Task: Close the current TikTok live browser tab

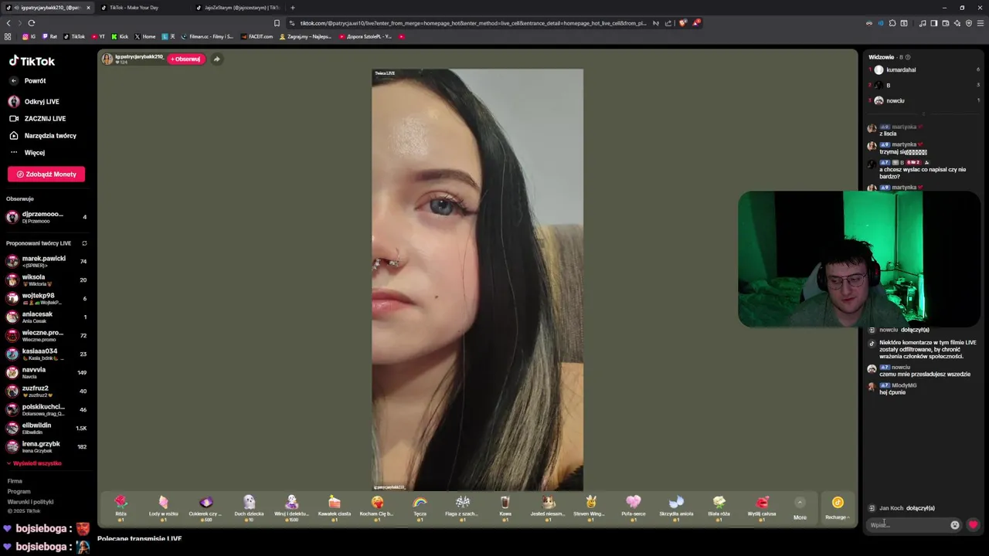Action: (x=88, y=8)
